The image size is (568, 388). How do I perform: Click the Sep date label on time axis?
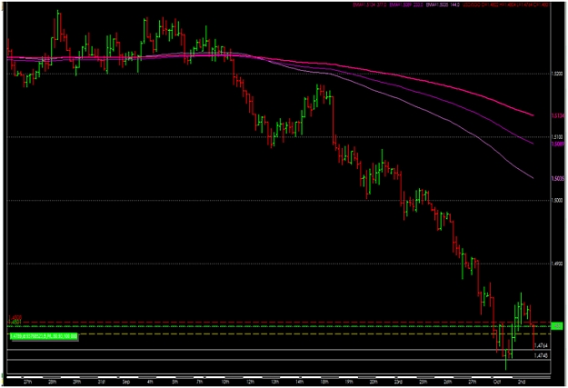(x=126, y=382)
